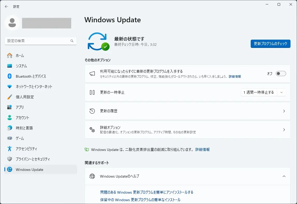Click the history clock icon beside 更新の履歴

(92, 111)
